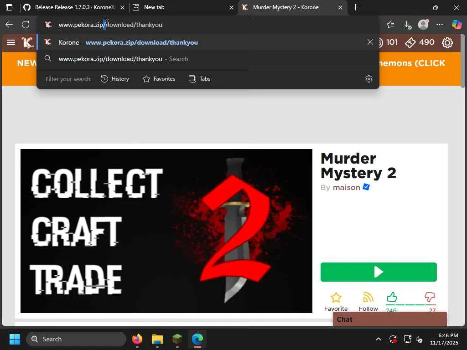Filter search suggestions by Tabs
Image resolution: width=467 pixels, height=350 pixels.
pyautogui.click(x=200, y=79)
